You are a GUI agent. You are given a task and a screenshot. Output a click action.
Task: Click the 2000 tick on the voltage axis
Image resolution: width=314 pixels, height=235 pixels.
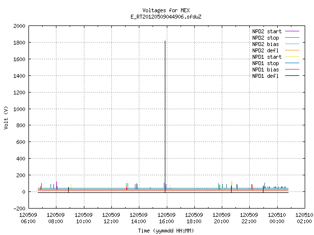coord(20,26)
